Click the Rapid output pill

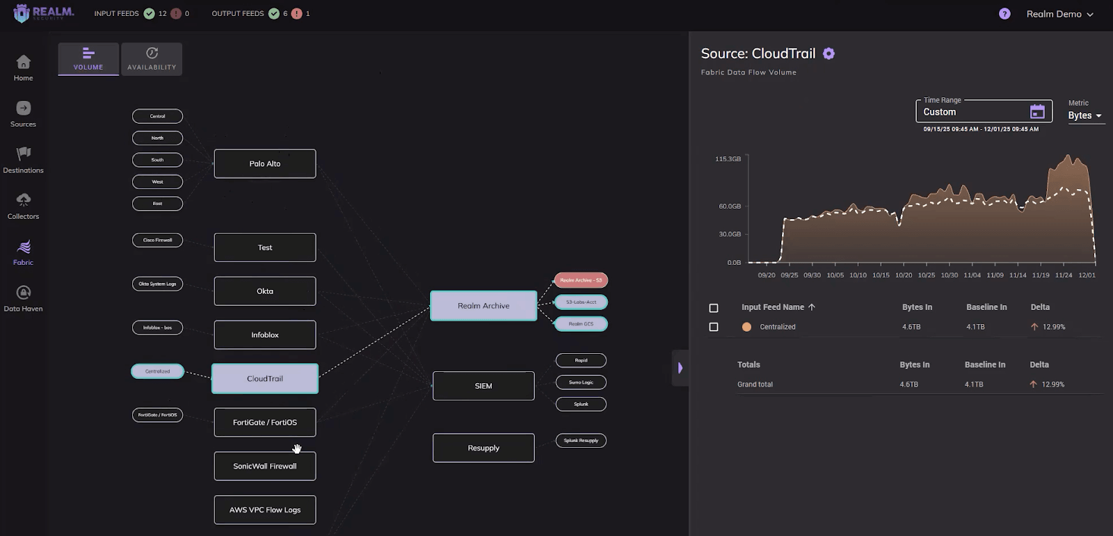point(581,360)
